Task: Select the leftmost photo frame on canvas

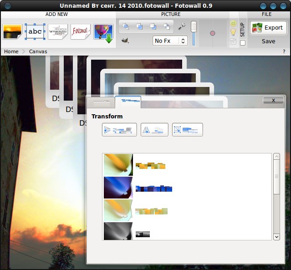Action: (52, 82)
